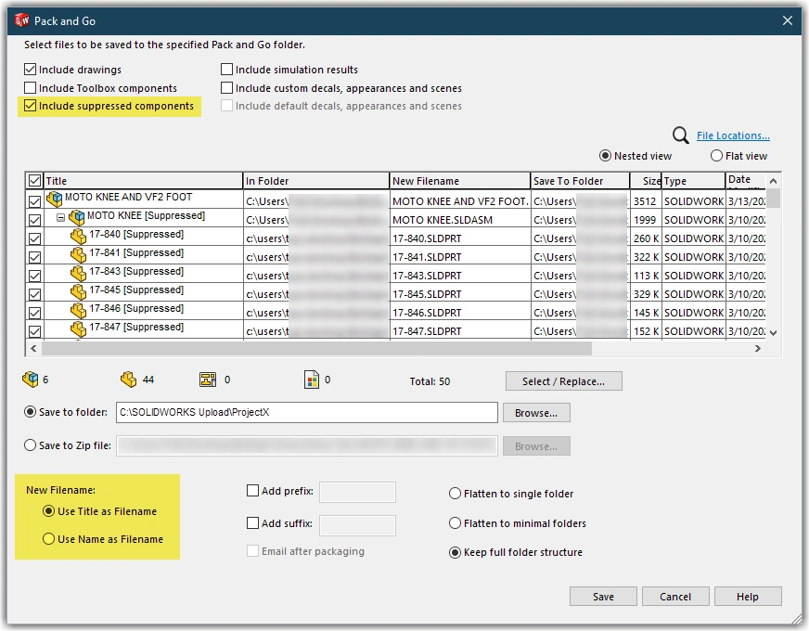Uncheck Include suppressed components

coord(31,106)
